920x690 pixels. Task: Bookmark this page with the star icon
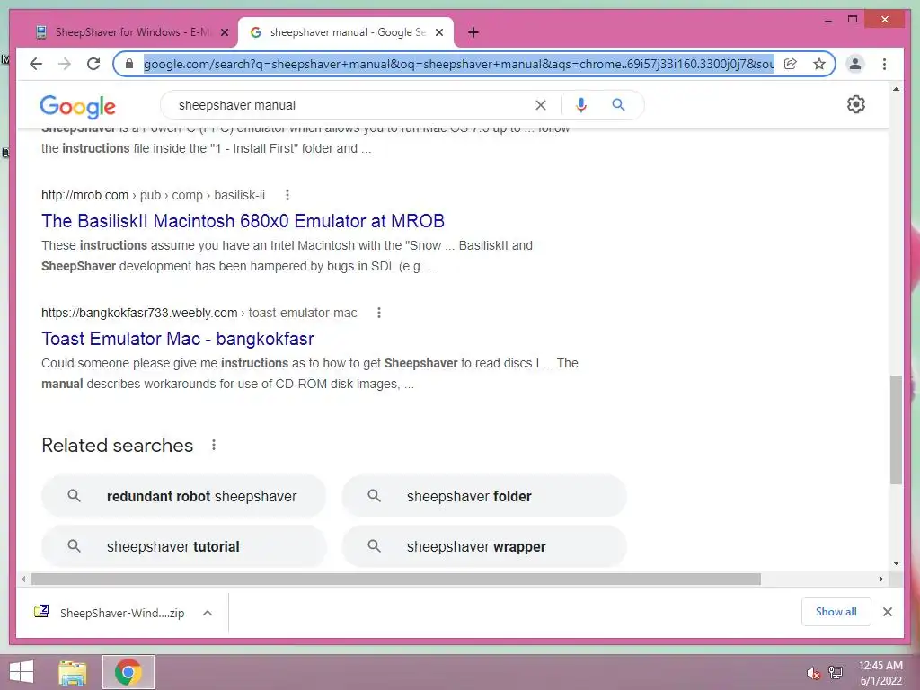tap(819, 64)
